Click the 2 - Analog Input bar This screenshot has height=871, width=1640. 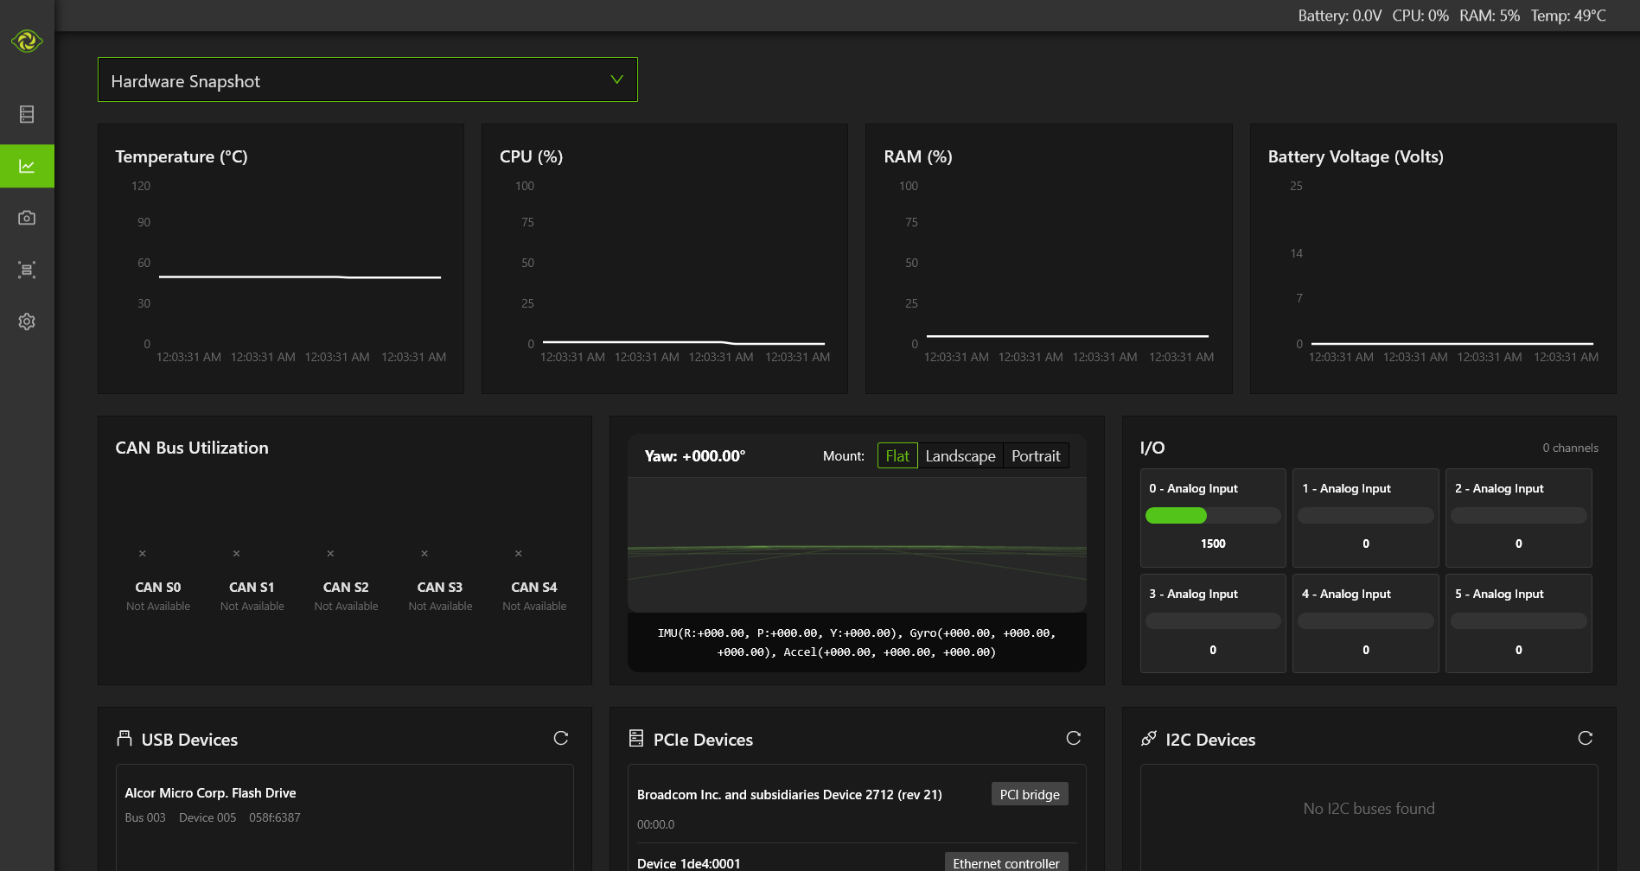point(1519,516)
